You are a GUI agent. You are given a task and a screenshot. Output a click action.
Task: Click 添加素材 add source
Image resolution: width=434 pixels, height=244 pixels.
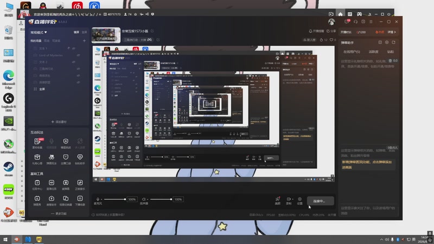tap(59, 121)
